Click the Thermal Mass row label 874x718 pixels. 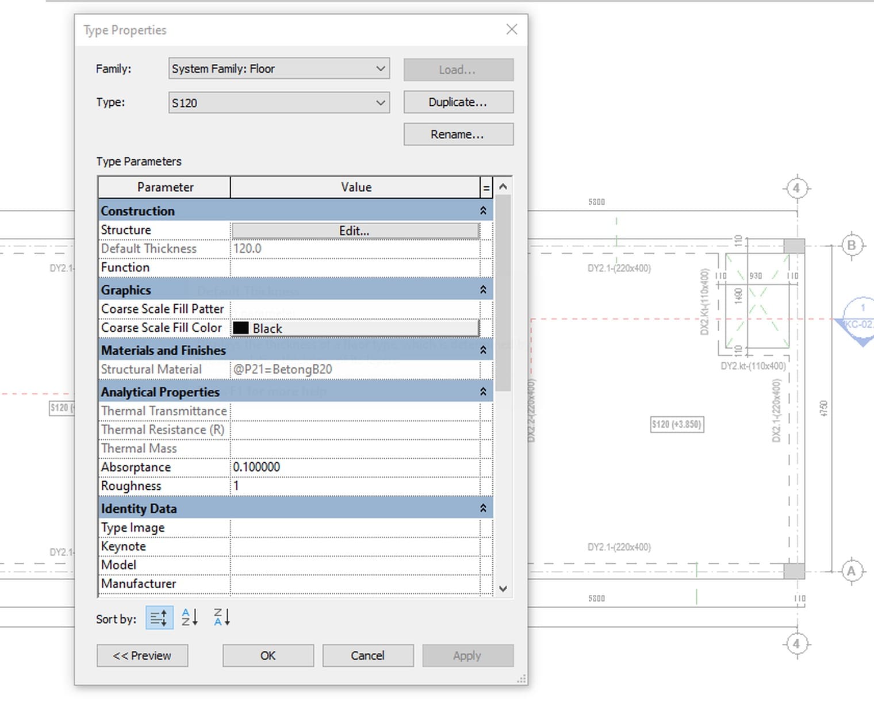coord(139,448)
